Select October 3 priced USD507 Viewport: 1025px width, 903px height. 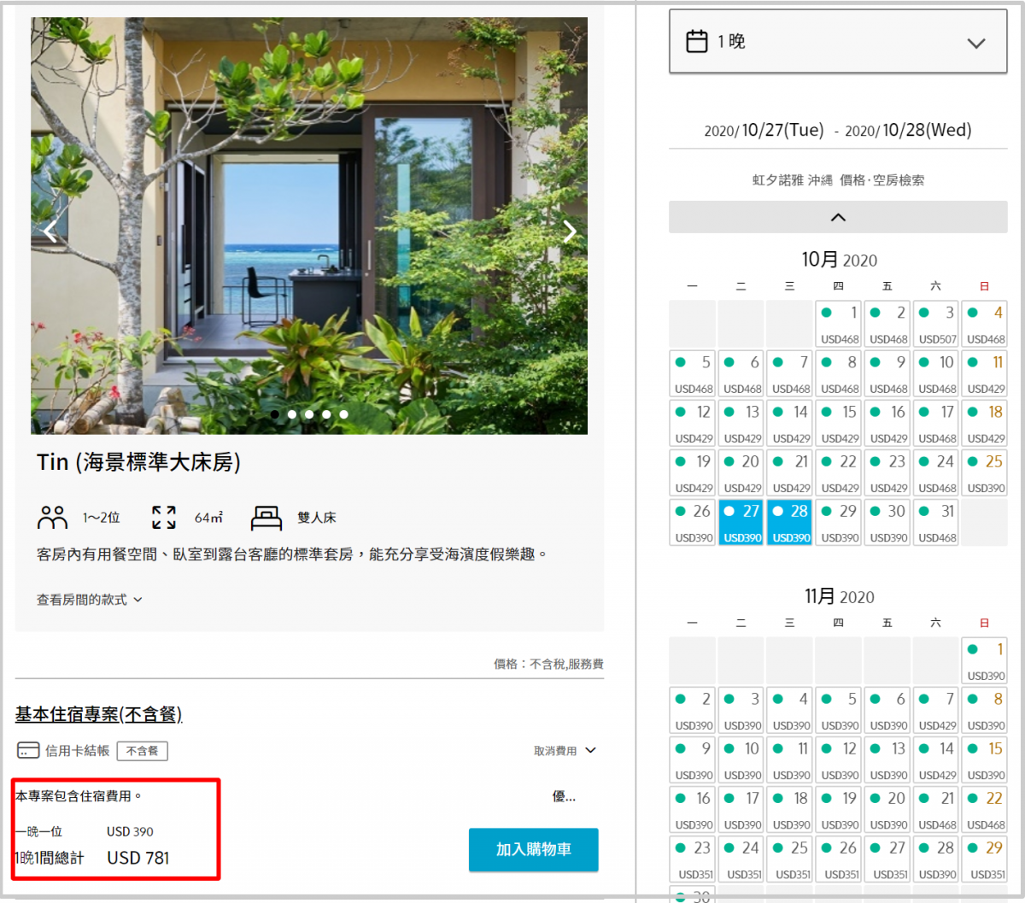[935, 324]
